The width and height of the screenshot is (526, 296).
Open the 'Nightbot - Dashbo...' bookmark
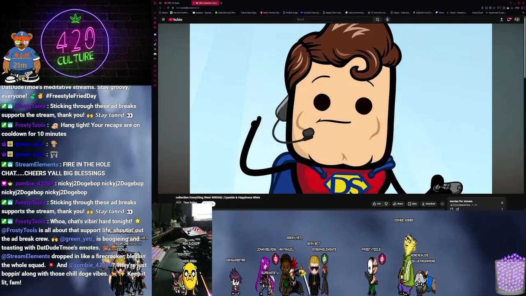[203, 13]
